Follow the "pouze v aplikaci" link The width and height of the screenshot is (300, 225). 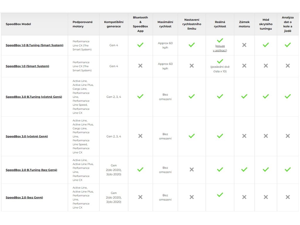coord(220,48)
